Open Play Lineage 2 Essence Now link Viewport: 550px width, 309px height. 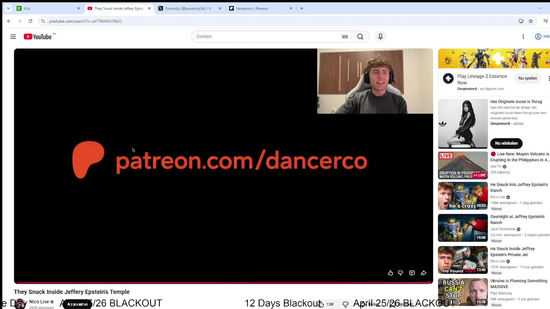[x=482, y=79]
